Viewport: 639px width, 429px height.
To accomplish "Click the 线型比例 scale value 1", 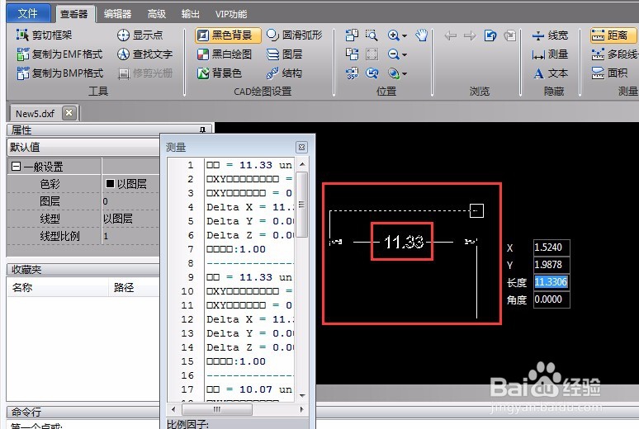I will (x=130, y=236).
